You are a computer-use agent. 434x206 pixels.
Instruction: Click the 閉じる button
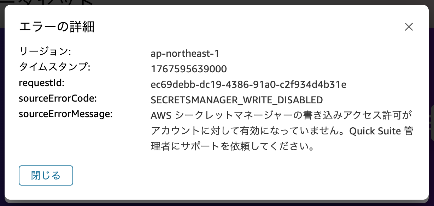[x=46, y=175]
